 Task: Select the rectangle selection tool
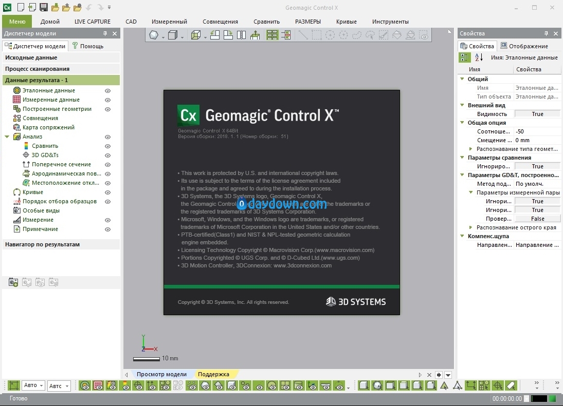point(316,35)
